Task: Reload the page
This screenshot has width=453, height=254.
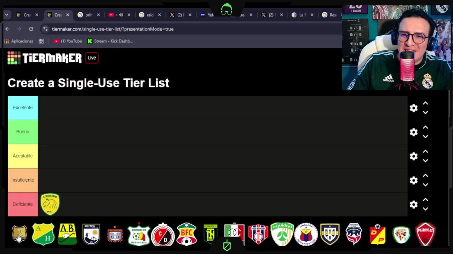Action: (31, 29)
